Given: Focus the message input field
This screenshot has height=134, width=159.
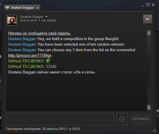Looking at the screenshot, I should [x=60, y=119].
